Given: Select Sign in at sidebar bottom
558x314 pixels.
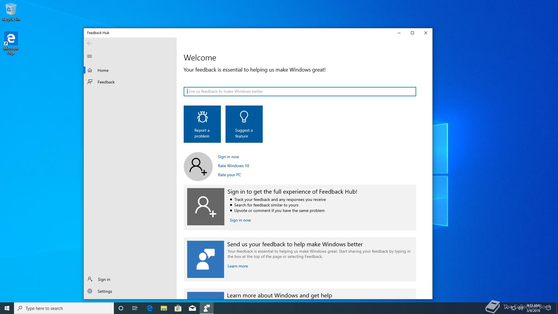Looking at the screenshot, I should tap(130, 279).
